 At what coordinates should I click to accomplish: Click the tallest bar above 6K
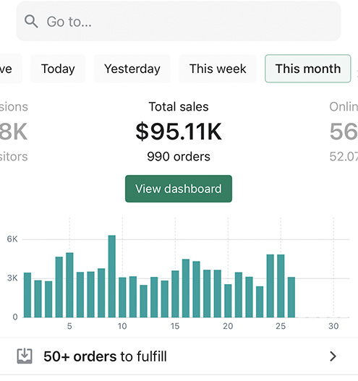(x=112, y=276)
